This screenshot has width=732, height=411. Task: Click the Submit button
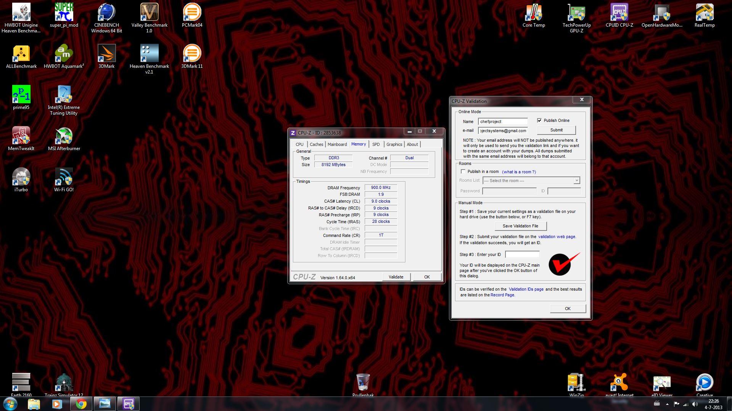point(556,130)
